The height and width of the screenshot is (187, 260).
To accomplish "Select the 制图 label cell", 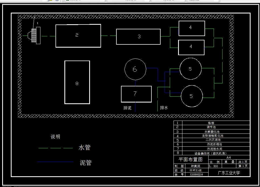I will [x=179, y=166].
